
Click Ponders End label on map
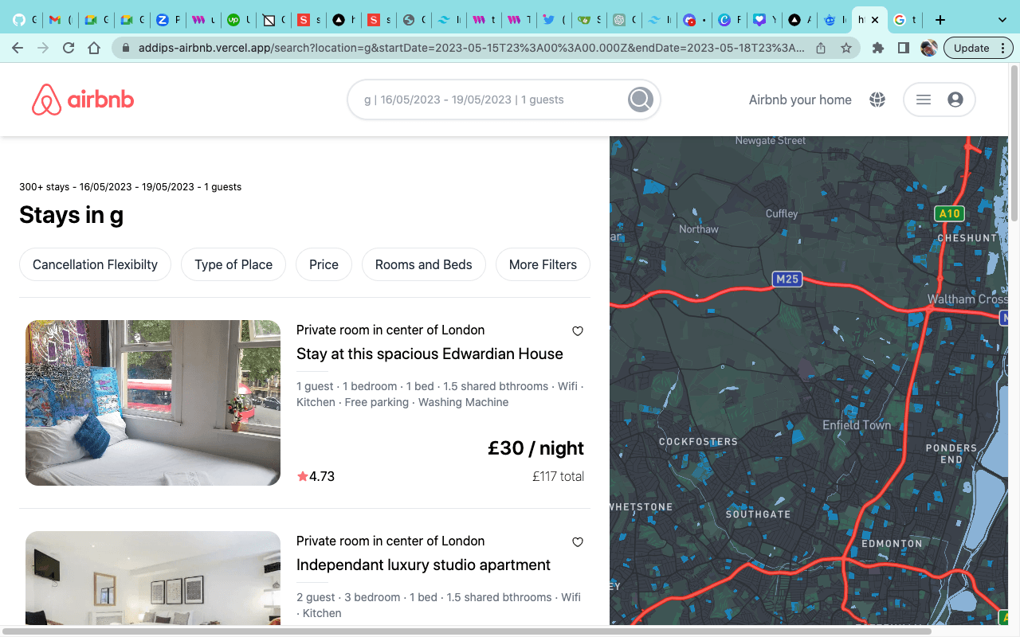pyautogui.click(x=951, y=454)
